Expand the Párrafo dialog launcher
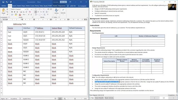Viewport: 178px width, 100px height. 52,17
